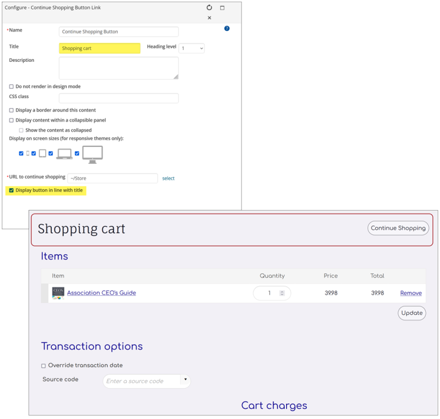Click the Association CEO's Guide product thumbnail
Screen dimensions: 440x419
click(58, 293)
